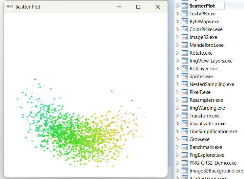Expand the TextVPR.exe tree node
The image size is (244, 179).
pos(177,14)
